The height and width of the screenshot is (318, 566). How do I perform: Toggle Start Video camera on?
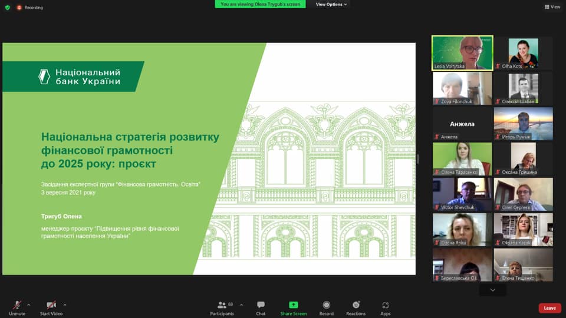point(51,305)
